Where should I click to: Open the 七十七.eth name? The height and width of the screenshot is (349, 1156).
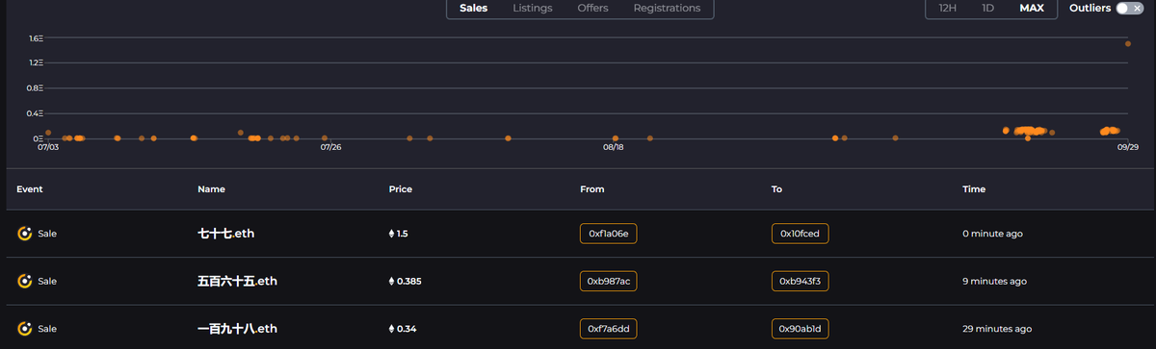pos(225,234)
